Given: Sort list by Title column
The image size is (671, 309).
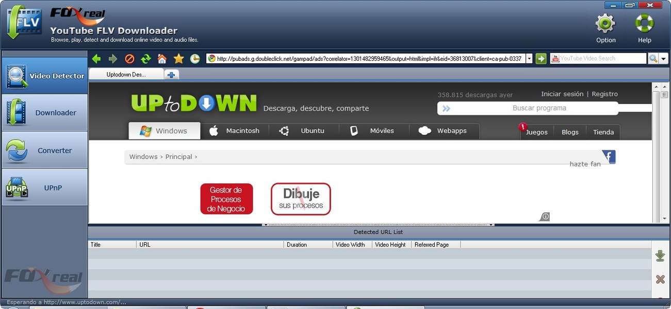Looking at the screenshot, I should pyautogui.click(x=112, y=245).
